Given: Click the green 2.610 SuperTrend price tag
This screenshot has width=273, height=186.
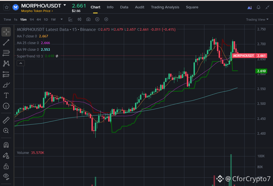Looking at the screenshot, I should pyautogui.click(x=261, y=71).
